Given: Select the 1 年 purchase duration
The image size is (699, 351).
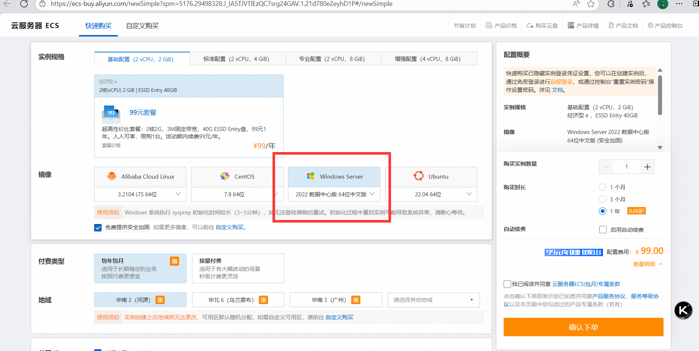Looking at the screenshot, I should tap(603, 211).
